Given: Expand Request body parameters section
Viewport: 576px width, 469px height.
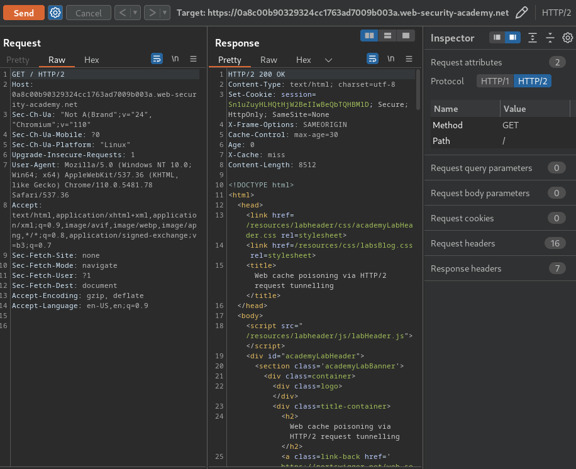Looking at the screenshot, I should tap(500, 193).
